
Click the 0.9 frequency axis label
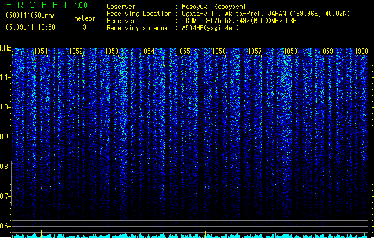(x=5, y=137)
